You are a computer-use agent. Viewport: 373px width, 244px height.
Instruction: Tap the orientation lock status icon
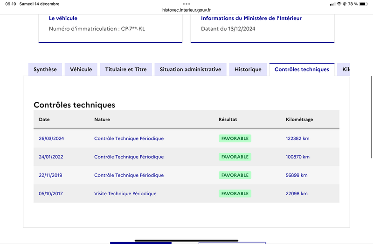[345, 4]
